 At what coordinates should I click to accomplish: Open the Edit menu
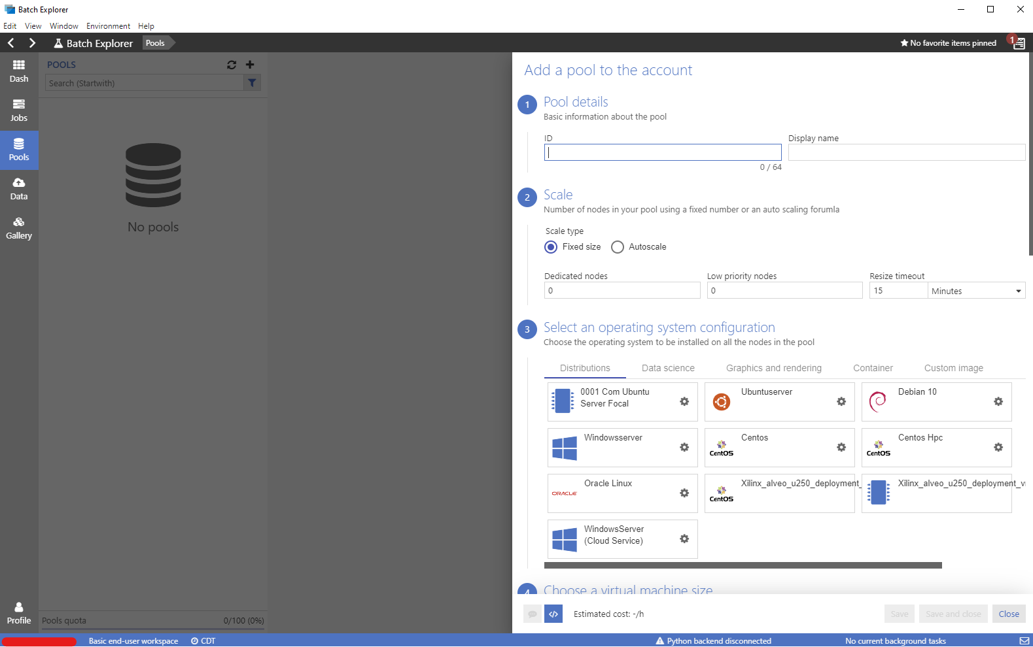point(10,26)
